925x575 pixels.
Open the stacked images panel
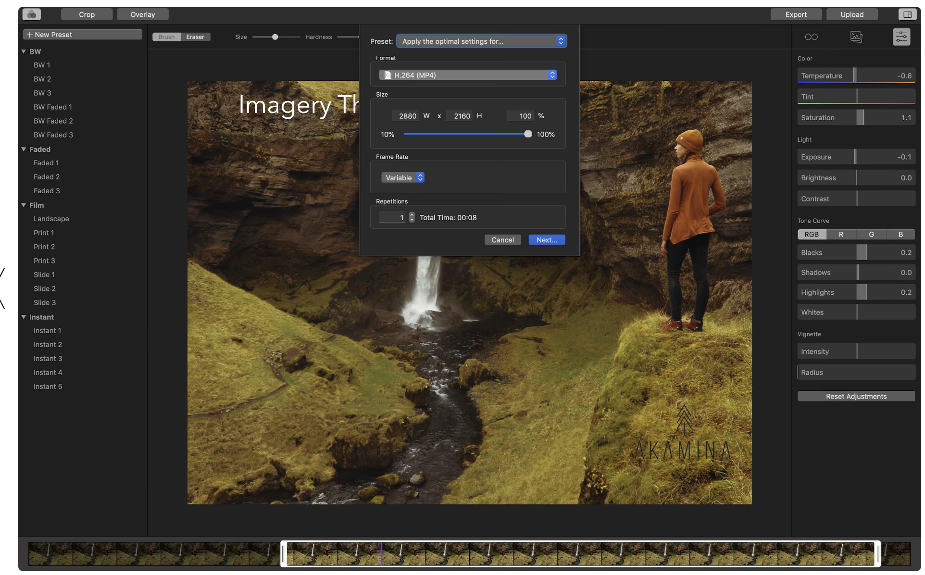(x=856, y=37)
